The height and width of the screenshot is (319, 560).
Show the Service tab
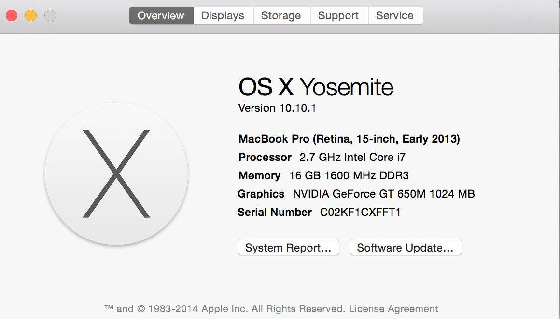395,16
